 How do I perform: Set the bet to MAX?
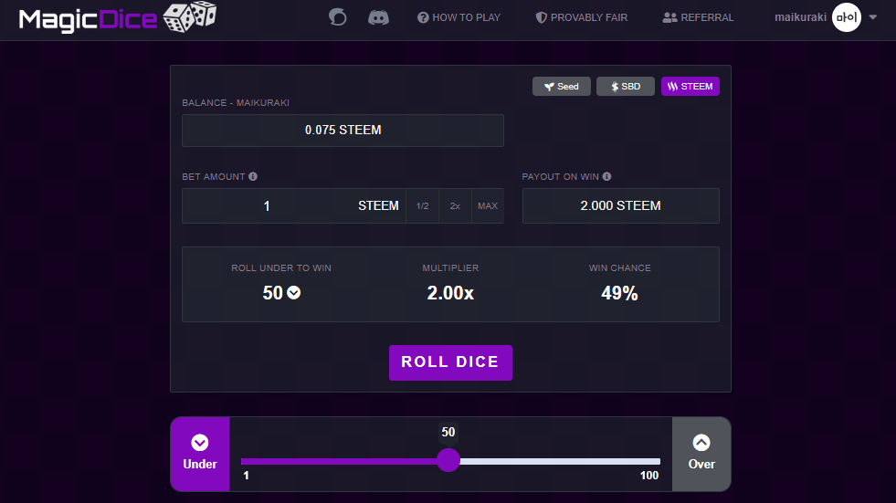pyautogui.click(x=488, y=205)
